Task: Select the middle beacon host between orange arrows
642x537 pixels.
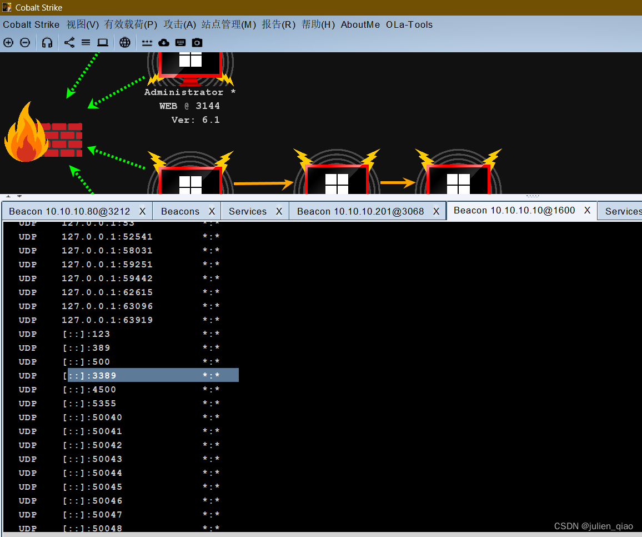Action: pyautogui.click(x=337, y=172)
